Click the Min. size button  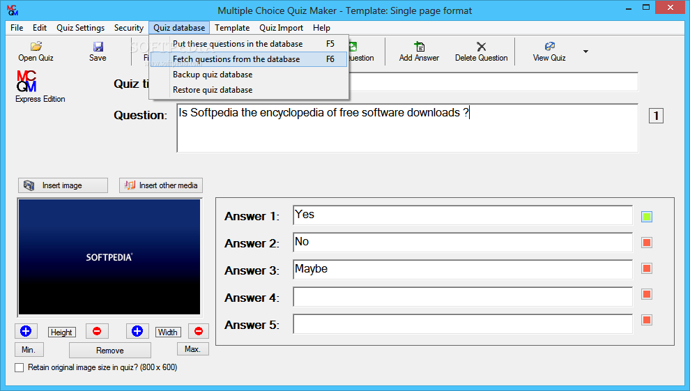pyautogui.click(x=29, y=350)
